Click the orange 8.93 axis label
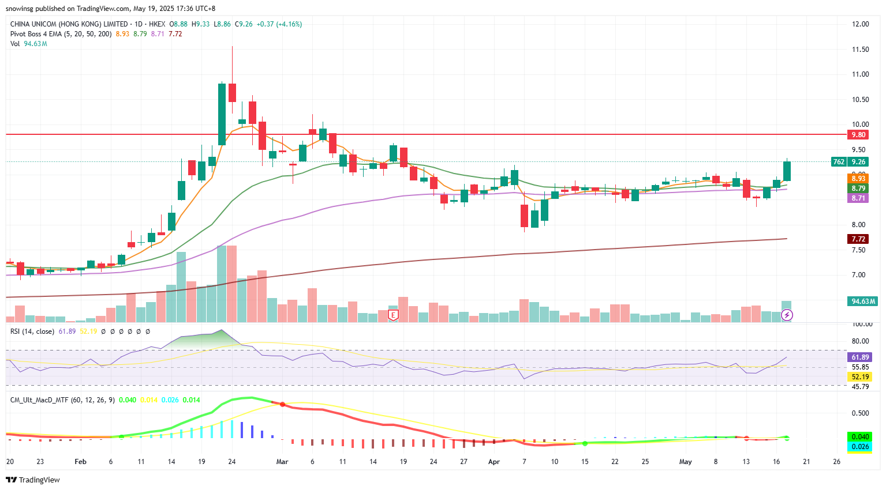This screenshot has width=886, height=490. [x=858, y=179]
